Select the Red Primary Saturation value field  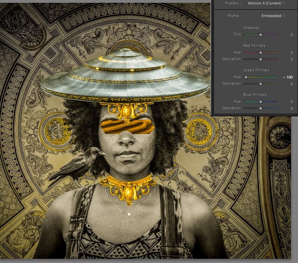pos(292,59)
